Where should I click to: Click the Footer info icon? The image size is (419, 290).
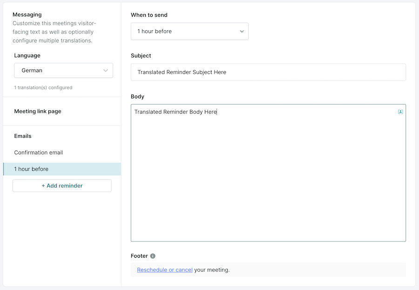[153, 256]
